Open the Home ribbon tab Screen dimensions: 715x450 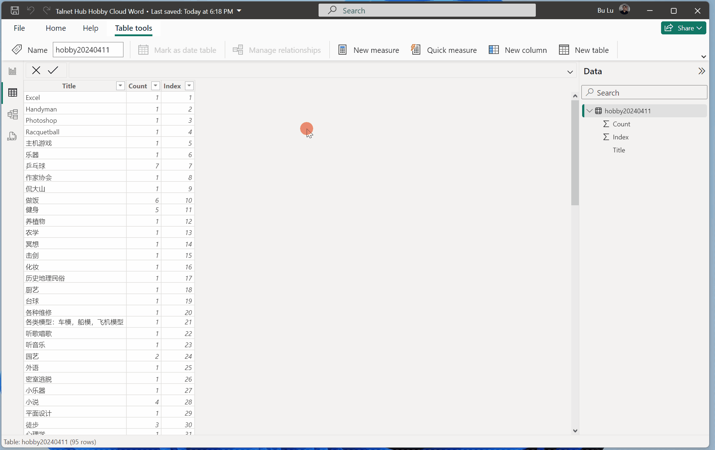pyautogui.click(x=56, y=28)
